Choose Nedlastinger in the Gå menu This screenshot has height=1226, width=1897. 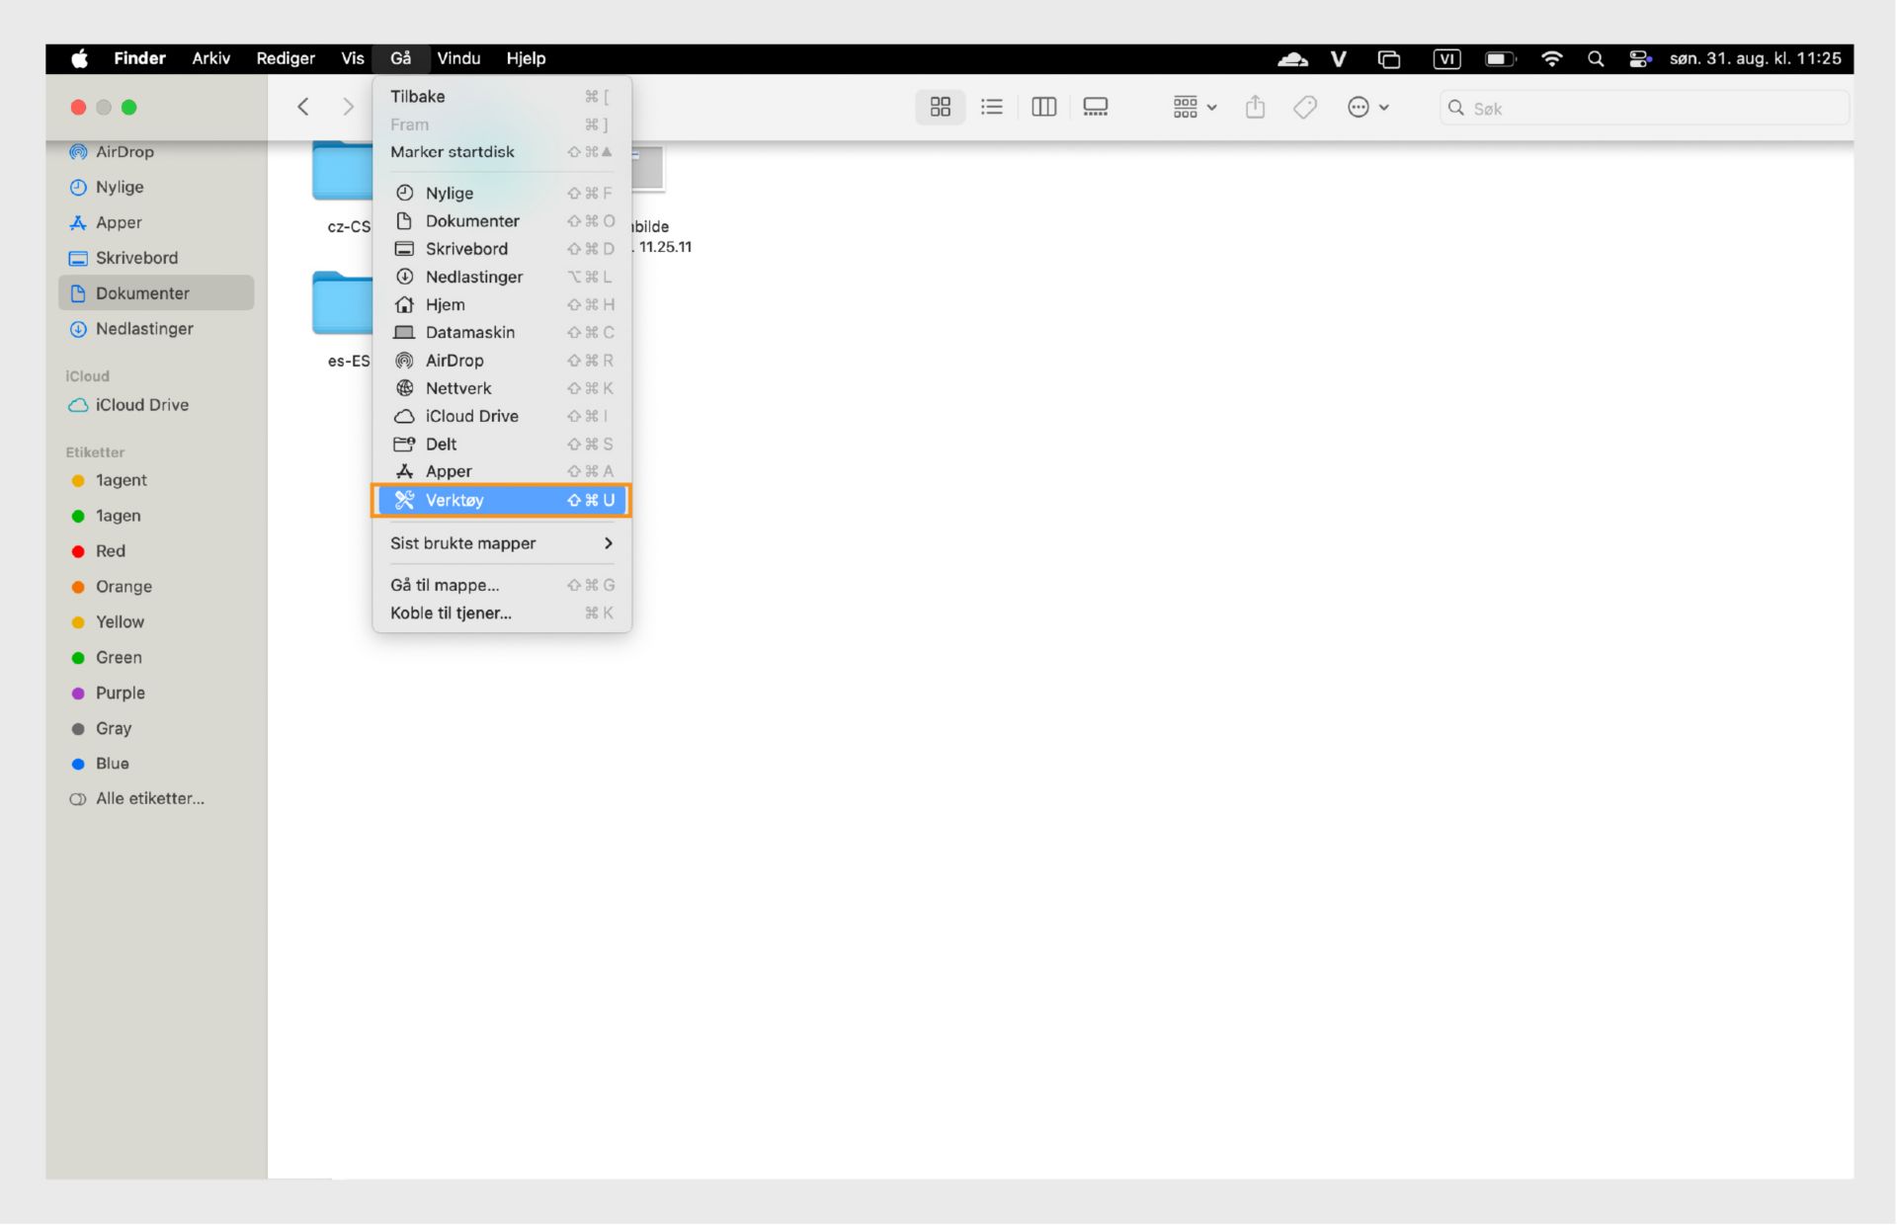474,278
